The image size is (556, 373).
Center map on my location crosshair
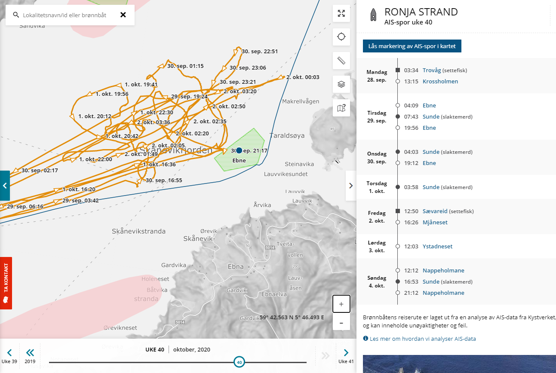tap(341, 37)
